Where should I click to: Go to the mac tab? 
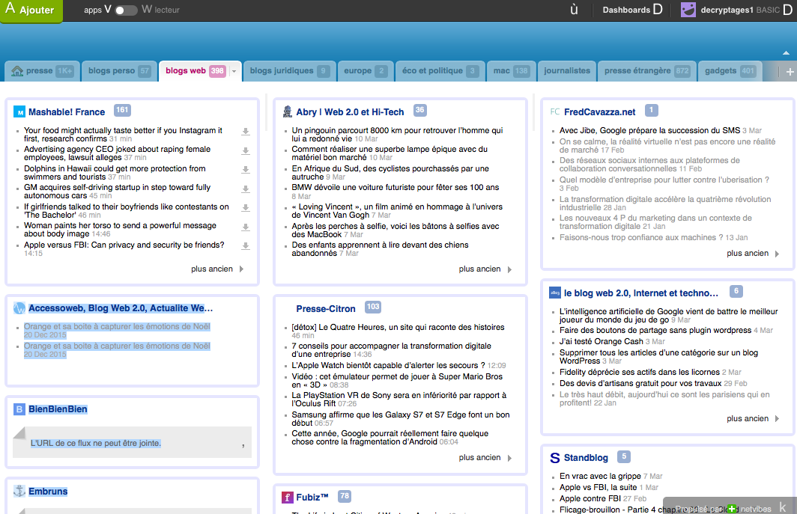(x=510, y=71)
